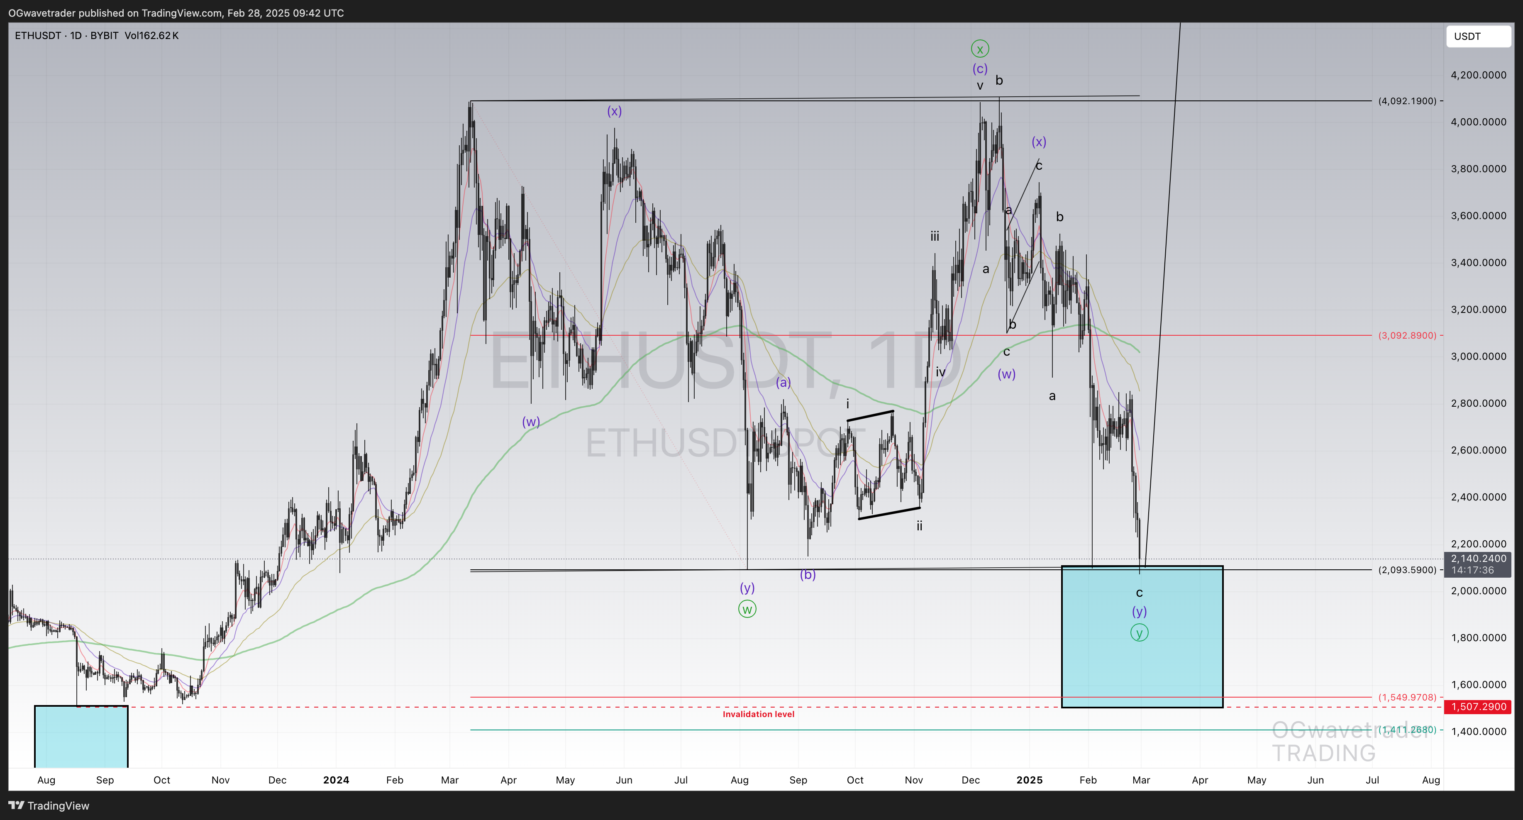The image size is (1523, 820).
Task: Select the circled green w wave label
Action: click(747, 609)
